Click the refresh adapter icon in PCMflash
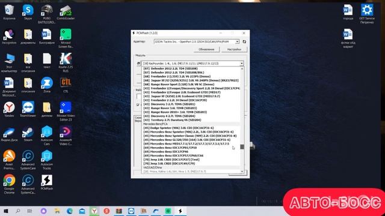The width and height of the screenshot is (385, 216). [x=244, y=41]
